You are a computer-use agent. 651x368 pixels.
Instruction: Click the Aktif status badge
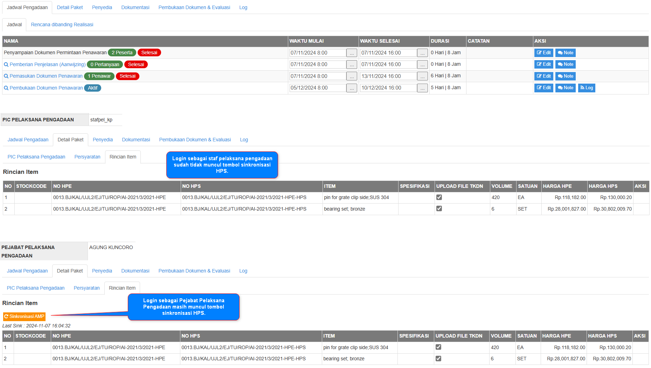92,88
